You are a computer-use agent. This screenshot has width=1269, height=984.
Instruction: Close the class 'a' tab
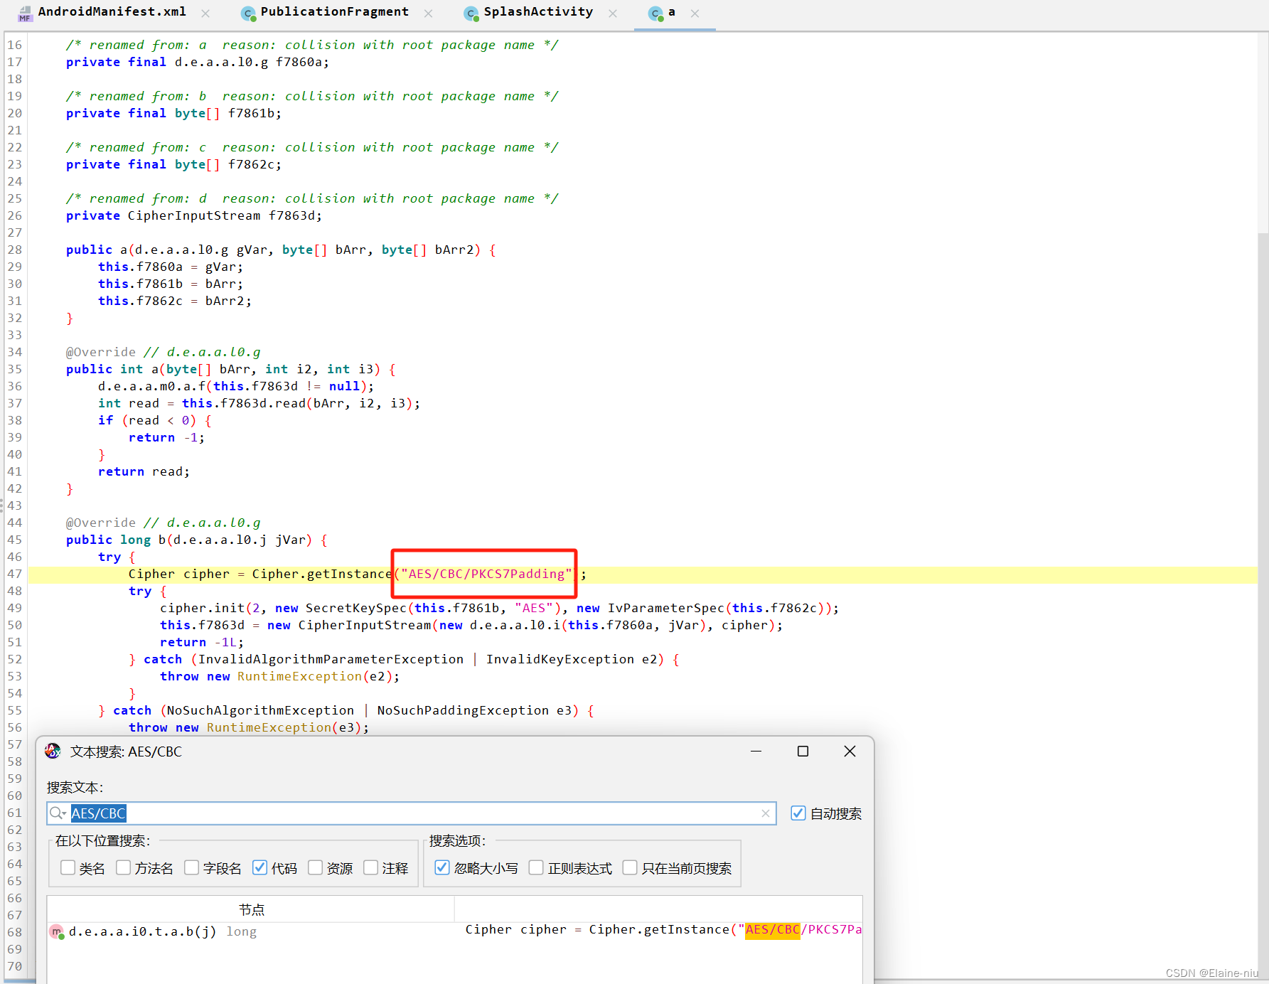pos(695,14)
